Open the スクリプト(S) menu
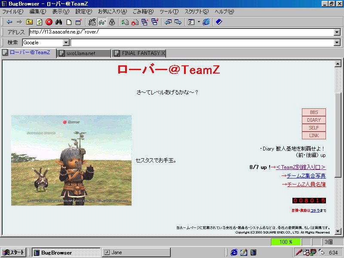The image size is (344, 258). click(x=197, y=12)
